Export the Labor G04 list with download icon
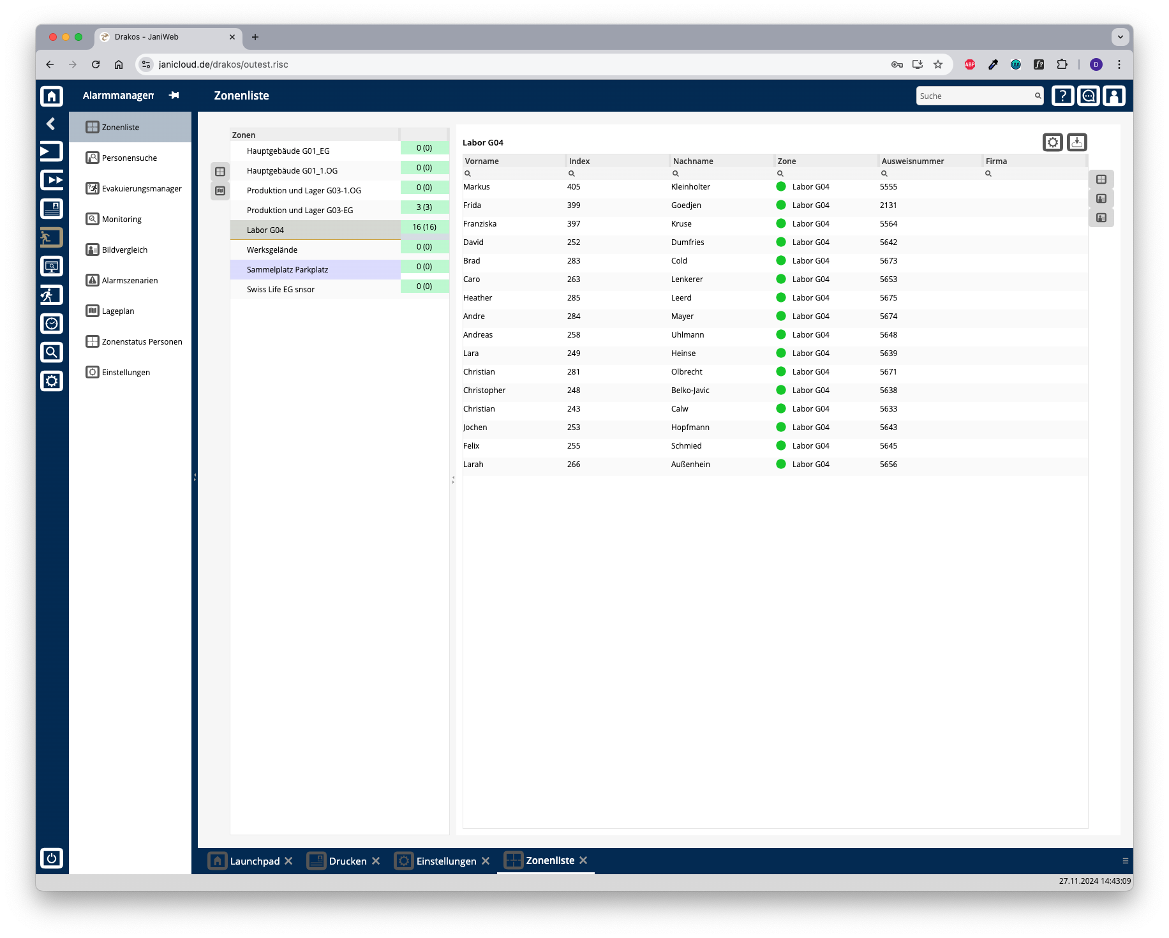The width and height of the screenshot is (1169, 938). point(1077,142)
